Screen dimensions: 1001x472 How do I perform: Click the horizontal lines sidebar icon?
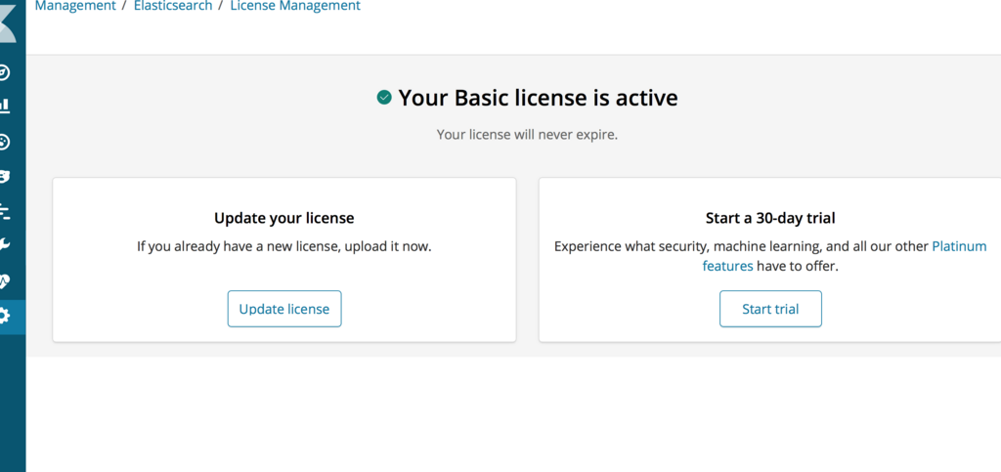pyautogui.click(x=5, y=211)
